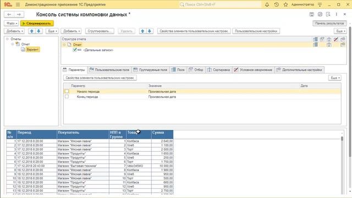Switch to Сортировка tab
The height and width of the screenshot is (198, 352).
(x=218, y=70)
